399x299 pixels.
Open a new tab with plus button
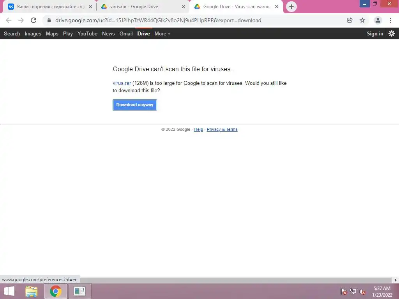coord(291,7)
